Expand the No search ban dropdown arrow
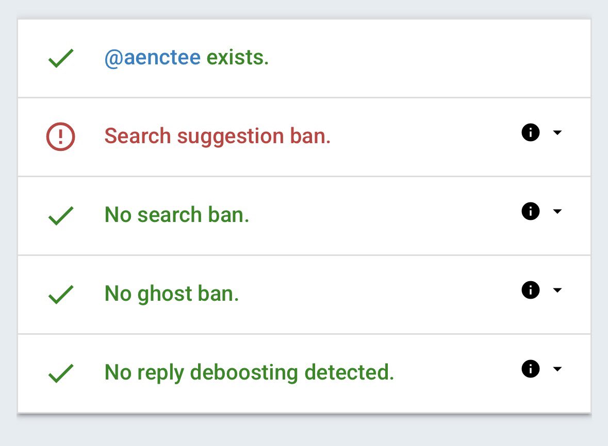The image size is (608, 446). pos(557,211)
